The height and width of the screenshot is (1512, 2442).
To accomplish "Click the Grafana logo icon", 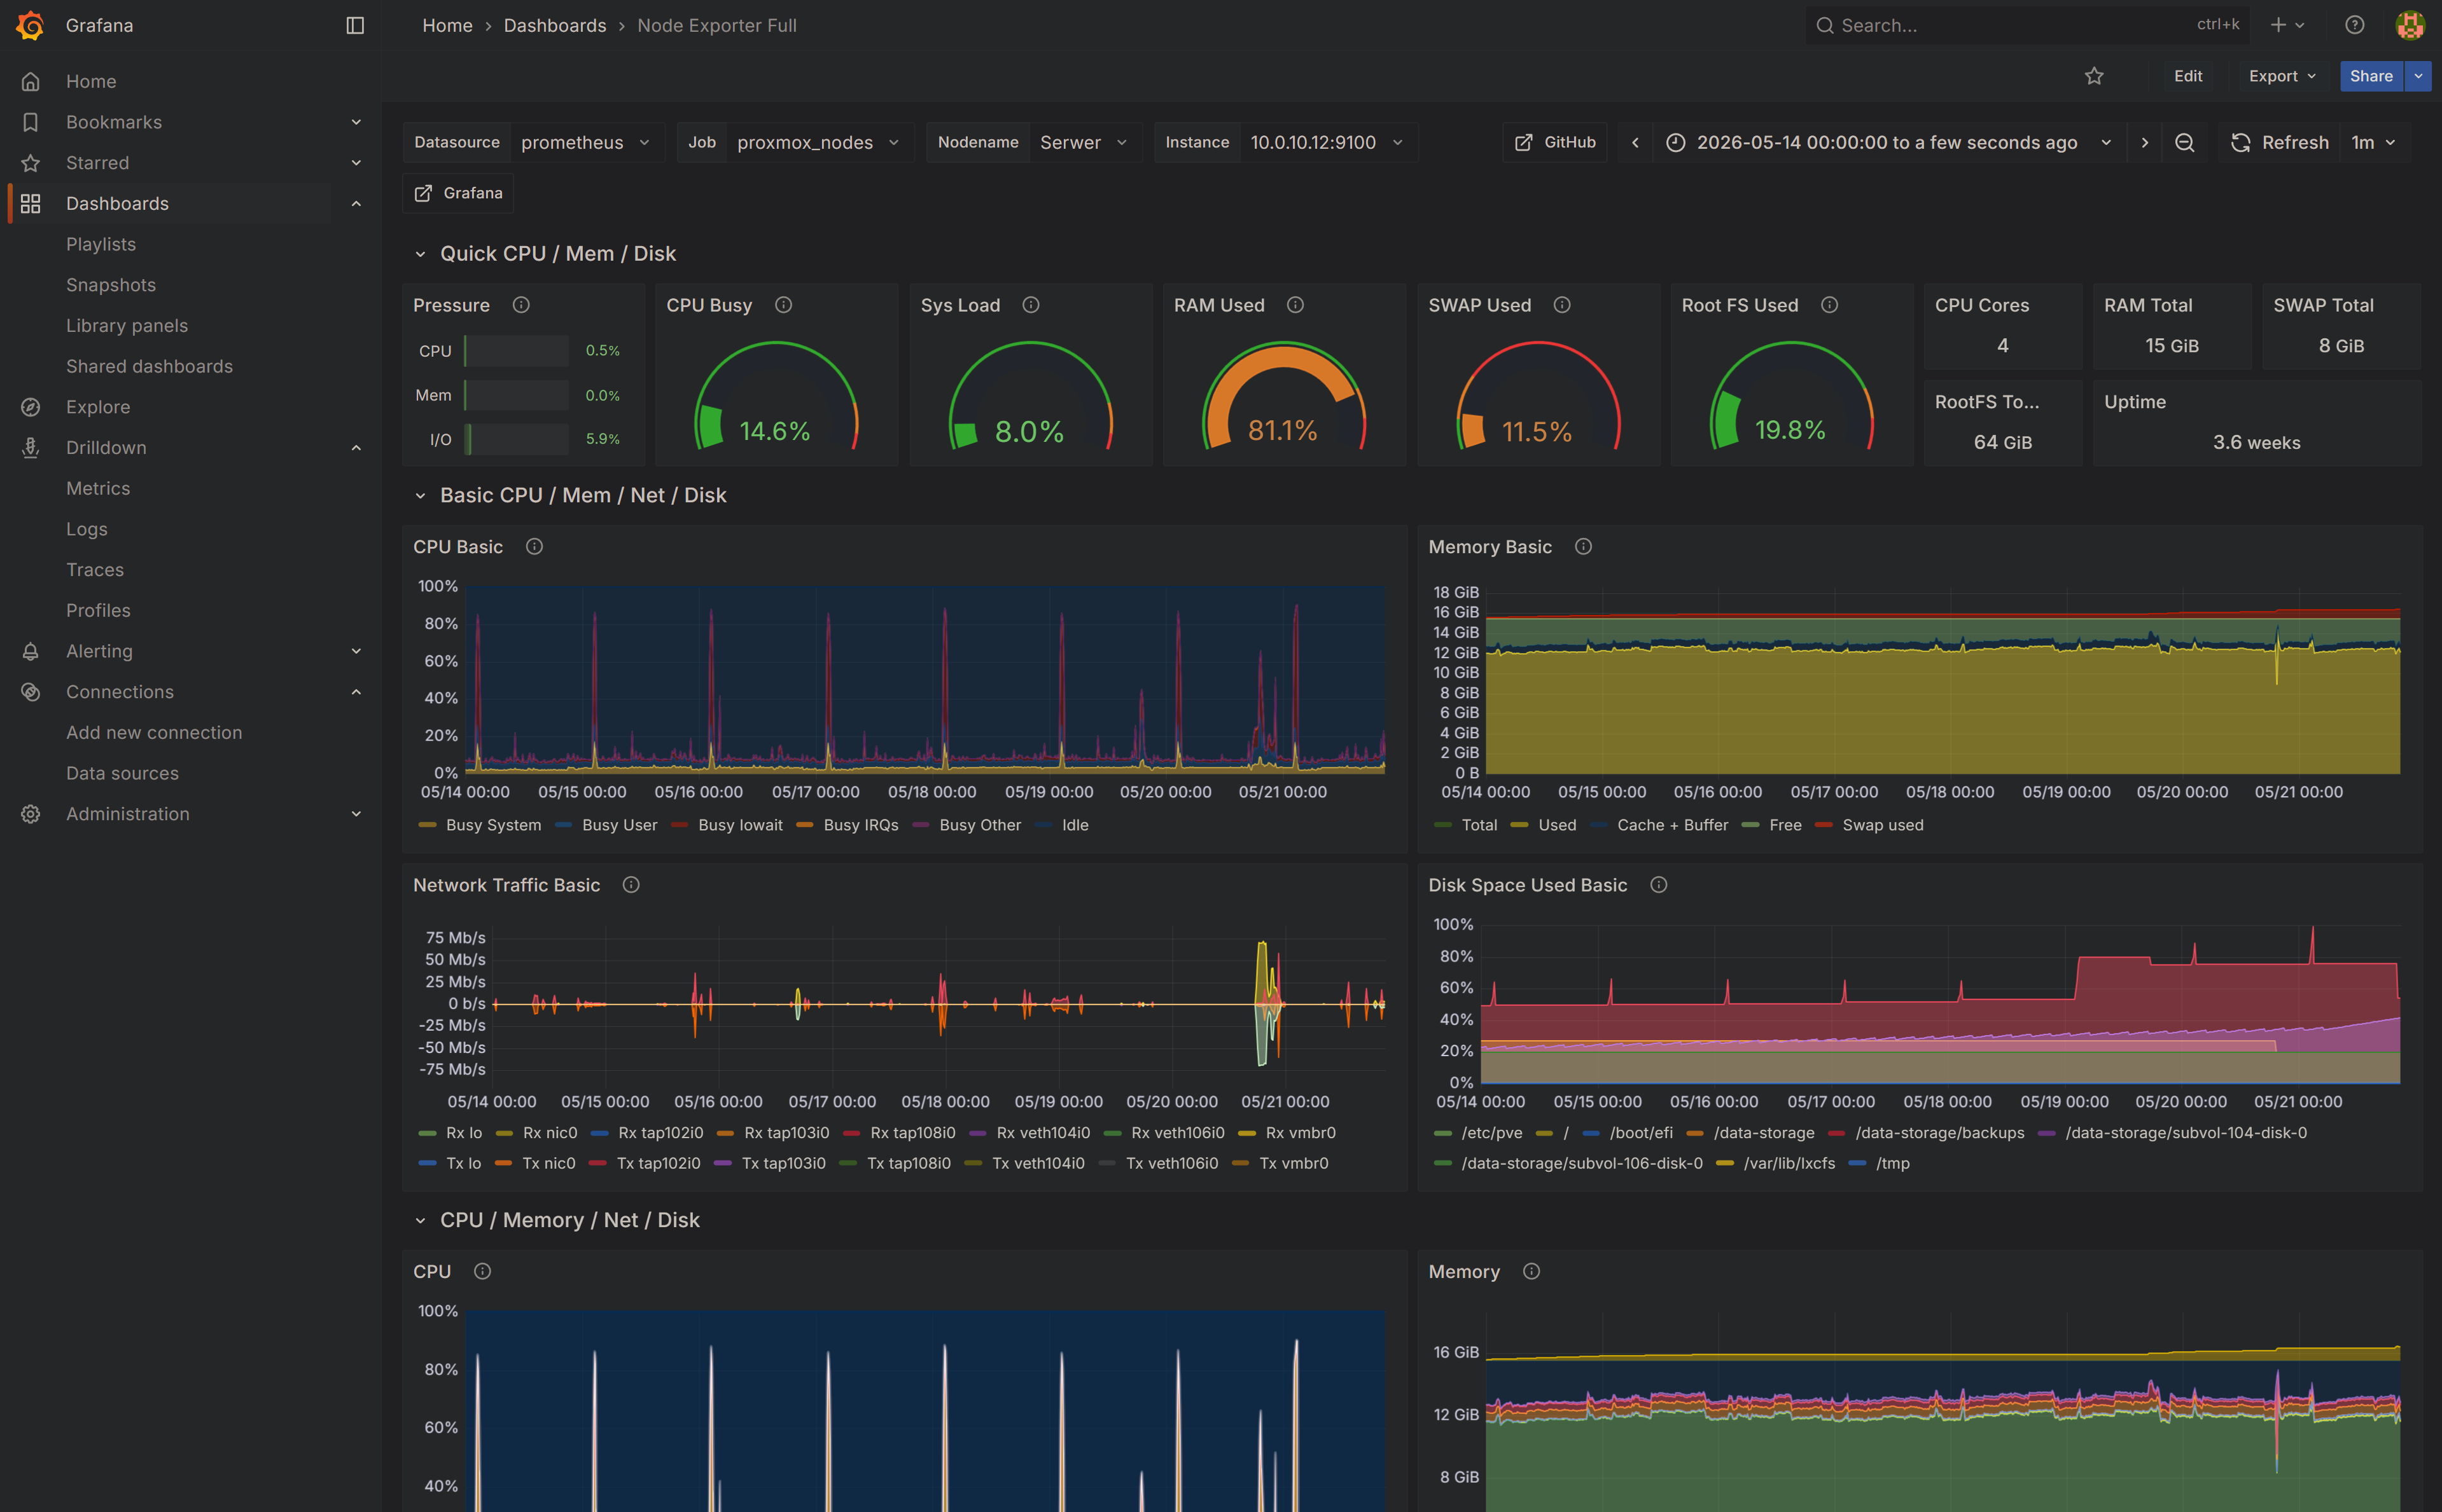I will (30, 25).
